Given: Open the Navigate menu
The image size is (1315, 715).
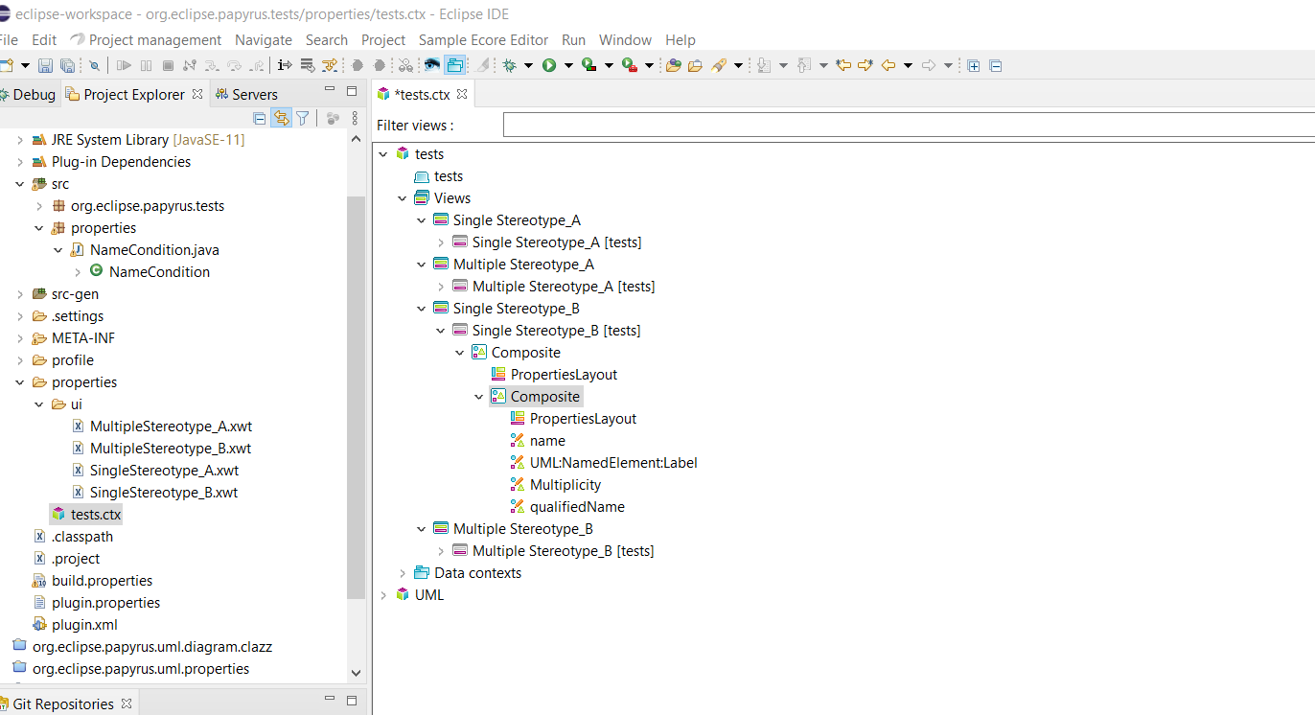Looking at the screenshot, I should click(264, 39).
